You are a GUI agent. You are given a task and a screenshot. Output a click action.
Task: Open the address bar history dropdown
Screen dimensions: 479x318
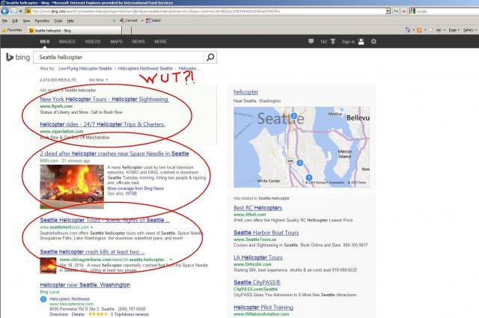388,11
